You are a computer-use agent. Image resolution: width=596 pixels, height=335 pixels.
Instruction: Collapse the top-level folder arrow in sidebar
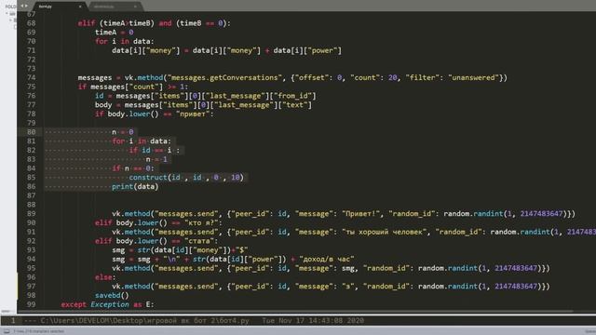click(x=7, y=14)
